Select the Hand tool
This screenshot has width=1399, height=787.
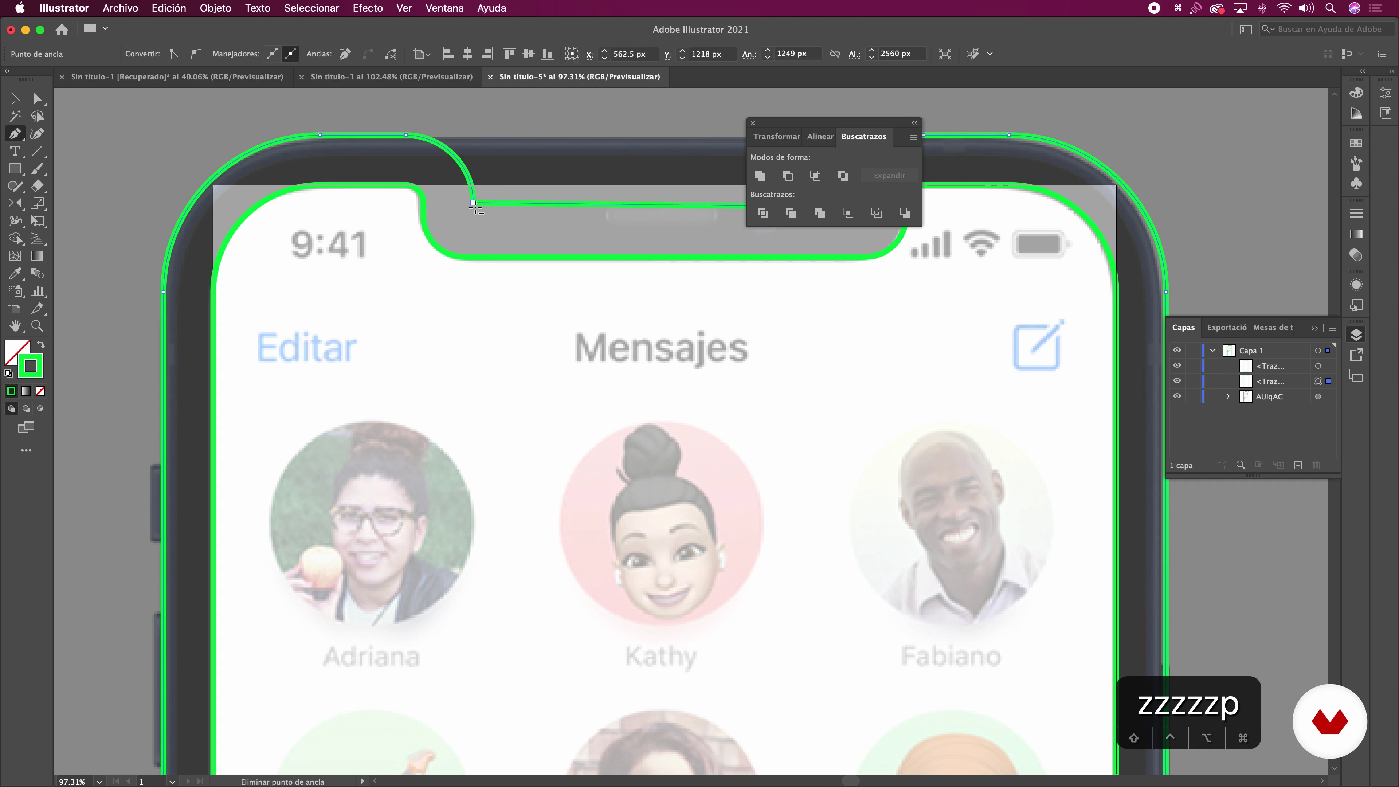15,325
